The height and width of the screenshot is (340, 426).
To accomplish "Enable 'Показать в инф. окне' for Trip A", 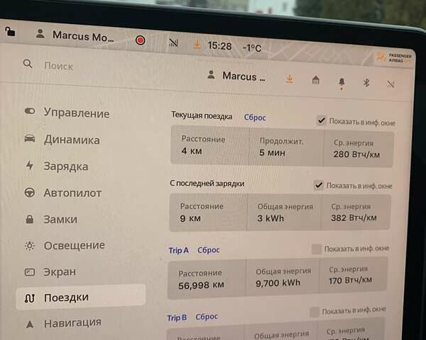I will (x=317, y=249).
